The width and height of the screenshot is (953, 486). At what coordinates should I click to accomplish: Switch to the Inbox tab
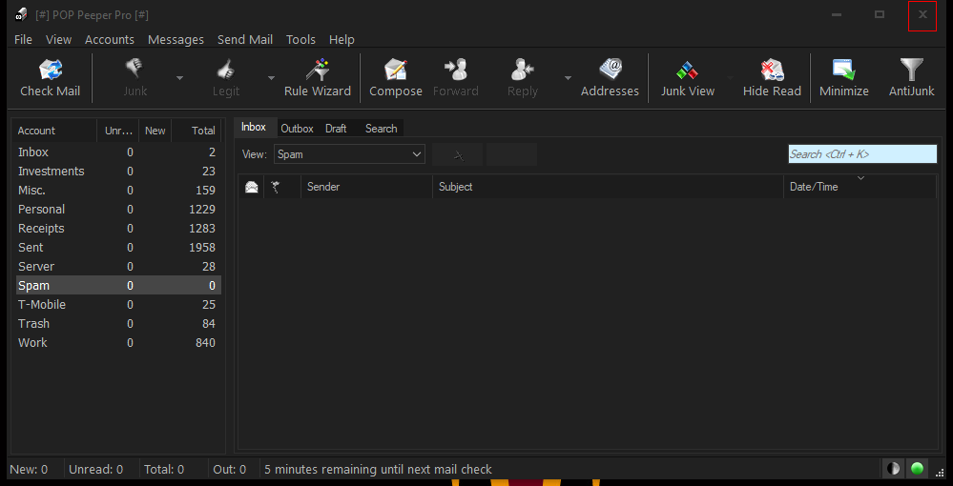tap(254, 127)
